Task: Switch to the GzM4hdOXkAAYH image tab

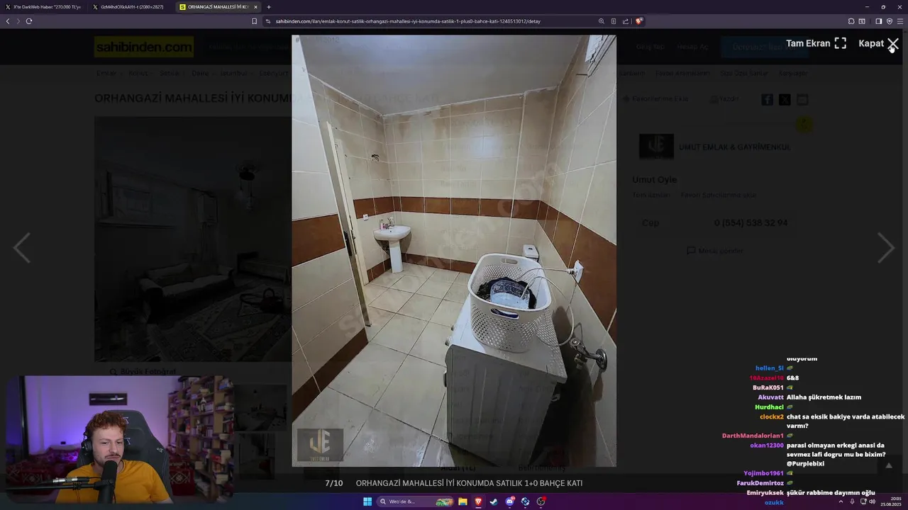Action: pyautogui.click(x=132, y=7)
